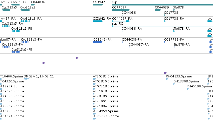
Task: Click the CR44039 gene label
Action: coord(162,7)
